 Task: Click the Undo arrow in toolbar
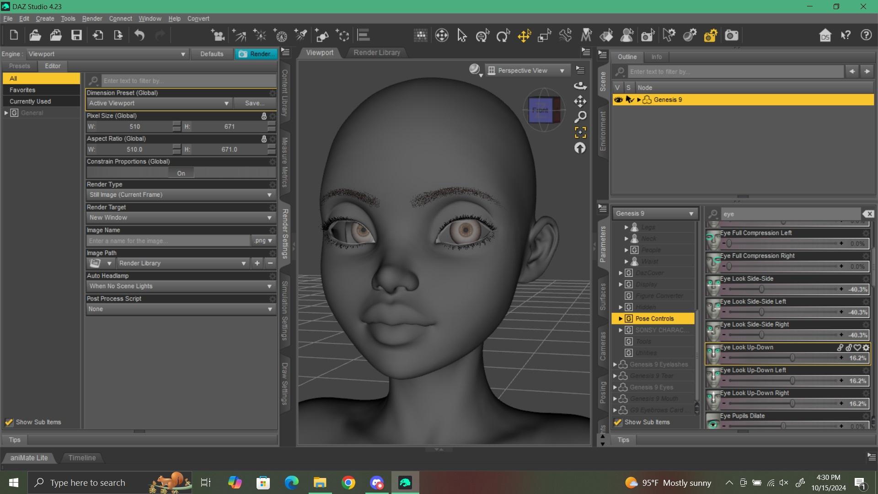coord(139,35)
